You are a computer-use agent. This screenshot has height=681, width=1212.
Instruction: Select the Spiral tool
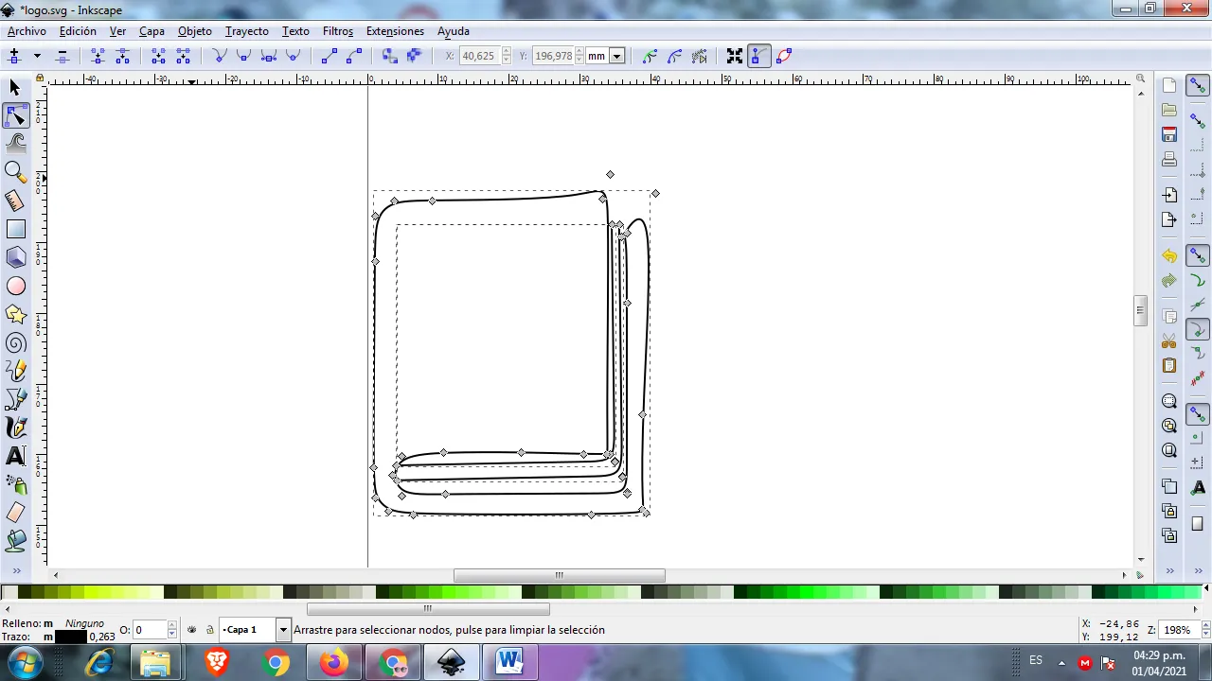(15, 342)
